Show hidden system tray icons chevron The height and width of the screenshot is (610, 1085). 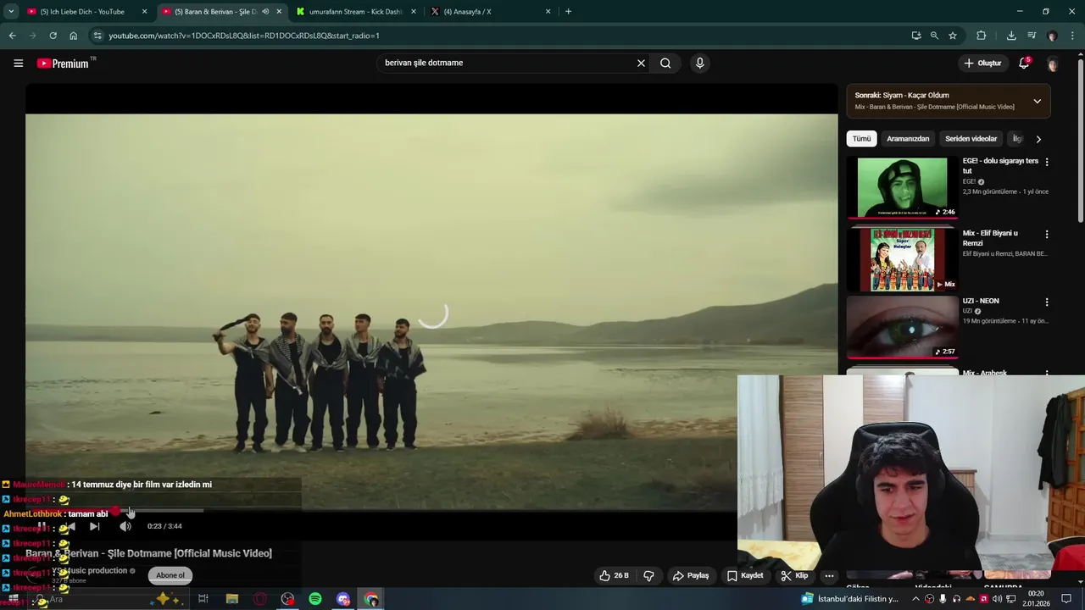(x=915, y=599)
